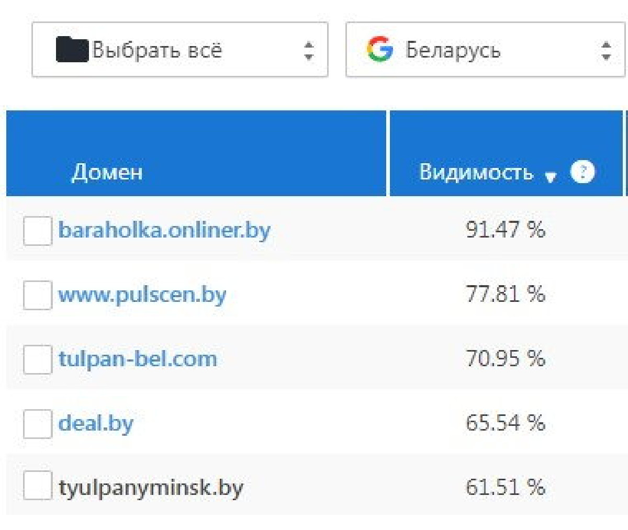Screen dimensions: 628x530
Task: Open the help question mark next to Видимость
Action: [582, 172]
